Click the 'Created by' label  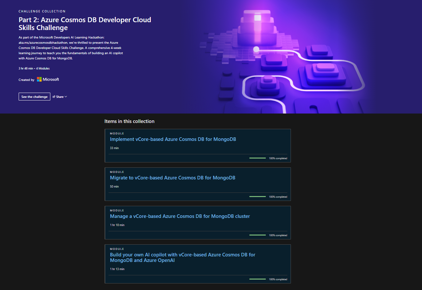(x=26, y=80)
